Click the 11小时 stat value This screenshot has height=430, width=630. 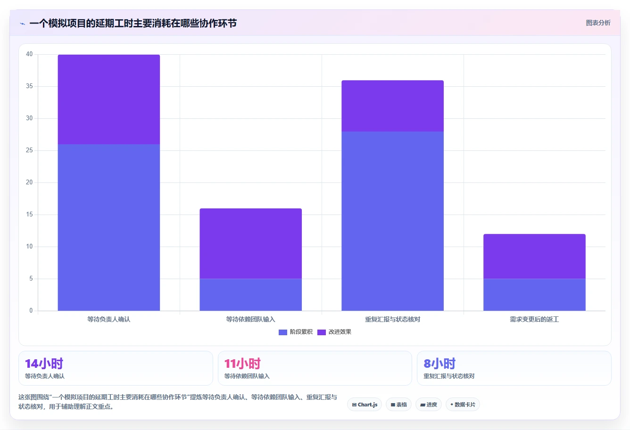click(242, 364)
